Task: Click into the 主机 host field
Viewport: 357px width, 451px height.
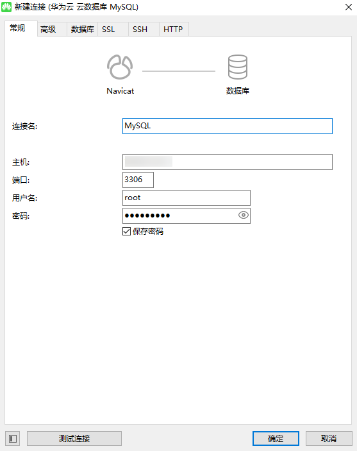Action: pos(228,162)
